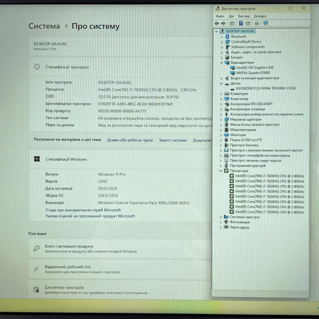Click the Forward arrow in Device Manager toolbar
Screen dimensions: 319x319
click(223, 23)
